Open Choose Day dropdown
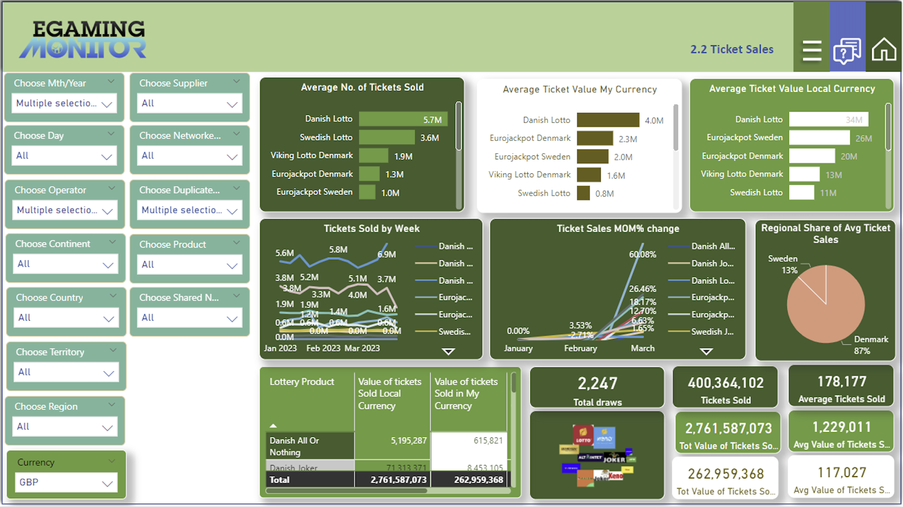Image resolution: width=903 pixels, height=507 pixels. pos(64,156)
